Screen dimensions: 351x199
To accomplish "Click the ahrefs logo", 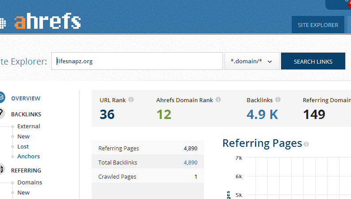I will click(x=47, y=21).
